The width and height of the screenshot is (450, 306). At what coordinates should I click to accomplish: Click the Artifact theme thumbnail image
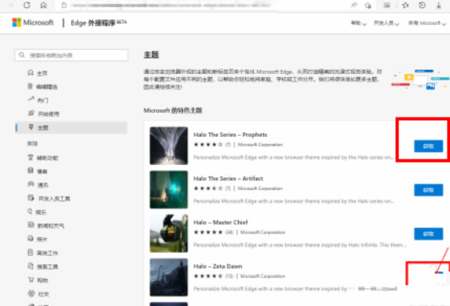169,189
